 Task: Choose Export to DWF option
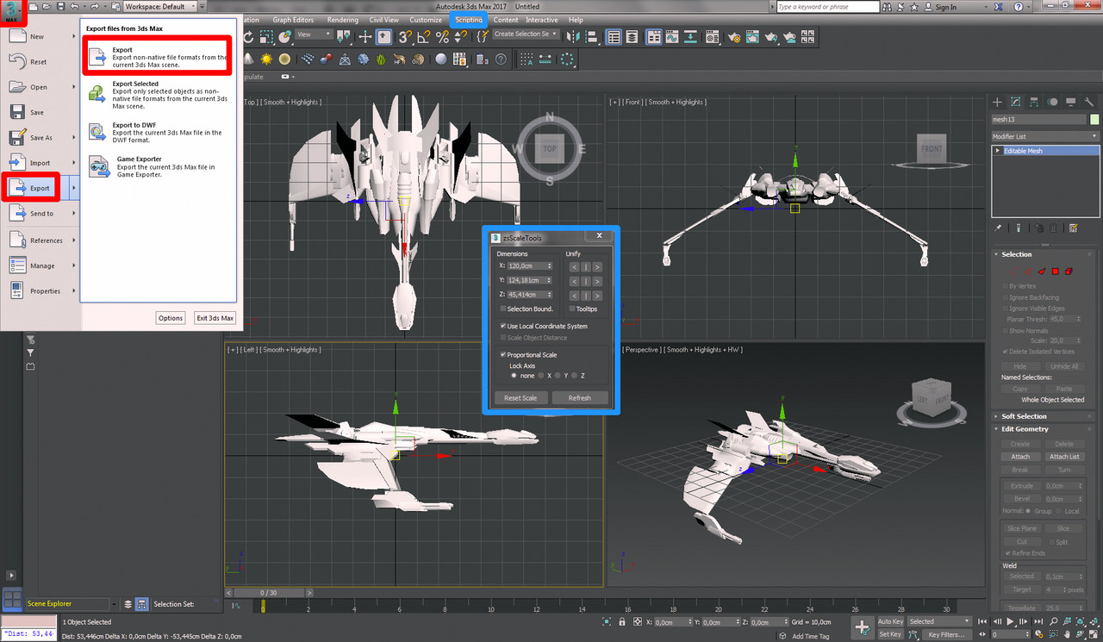pyautogui.click(x=158, y=132)
